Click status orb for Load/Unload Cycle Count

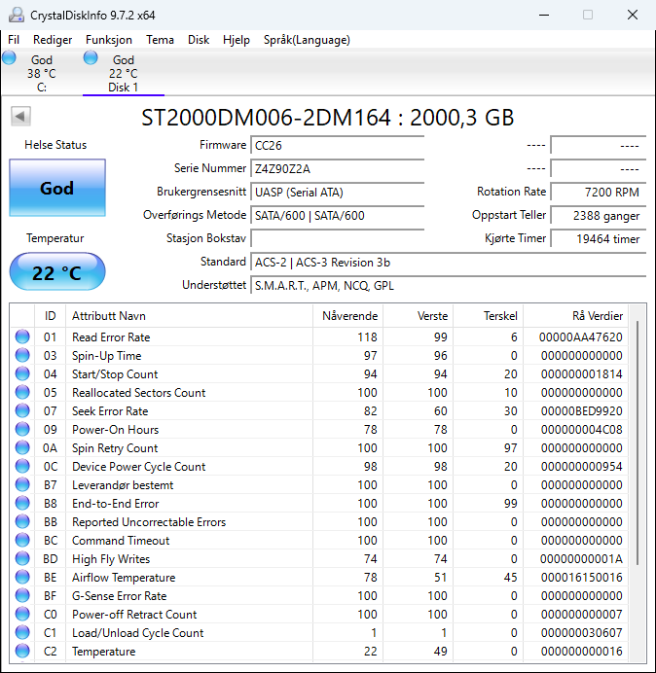pos(22,632)
